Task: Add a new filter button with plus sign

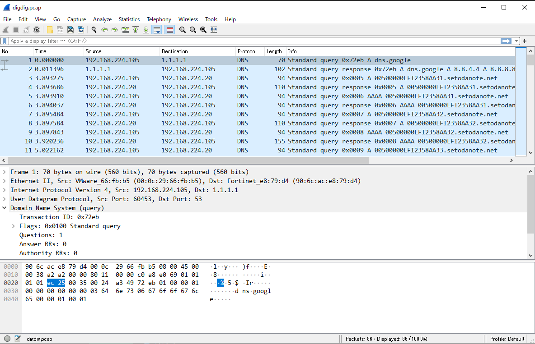Action: coord(524,41)
